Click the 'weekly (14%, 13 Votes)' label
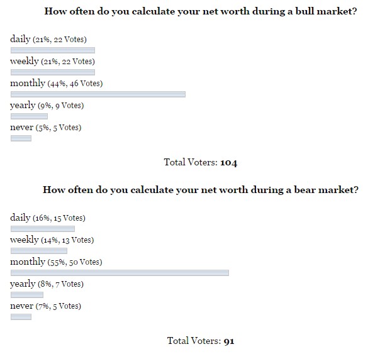The height and width of the screenshot is (354, 385). (x=52, y=240)
